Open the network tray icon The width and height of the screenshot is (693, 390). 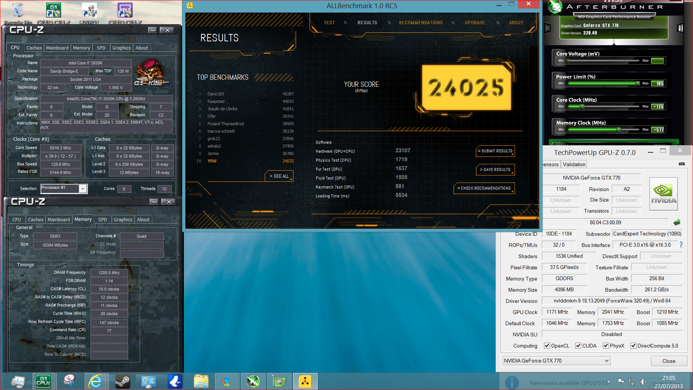coord(632,381)
